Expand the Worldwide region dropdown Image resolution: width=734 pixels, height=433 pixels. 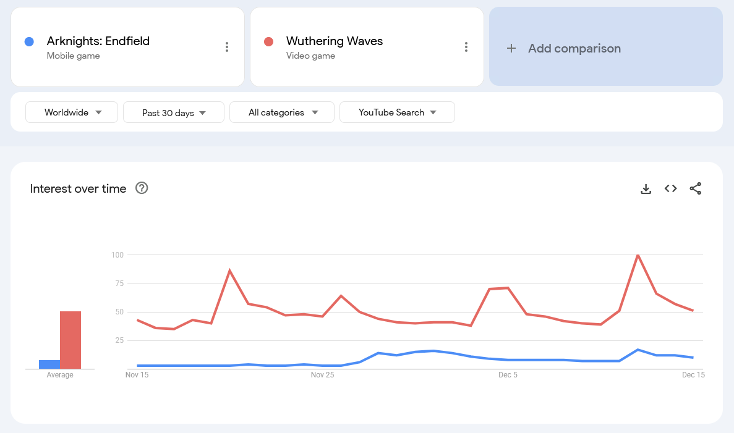pyautogui.click(x=72, y=112)
